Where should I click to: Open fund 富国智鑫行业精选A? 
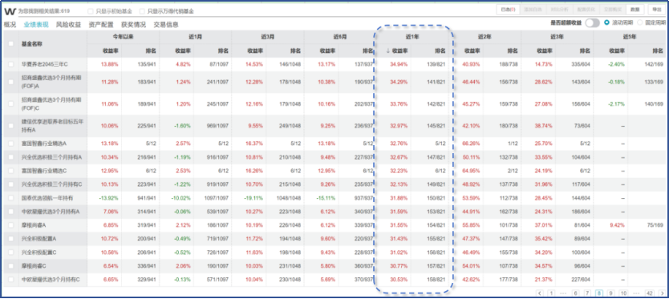[x=44, y=143]
